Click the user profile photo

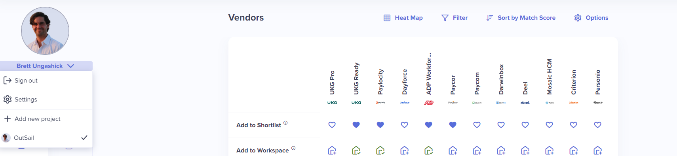pyautogui.click(x=45, y=31)
